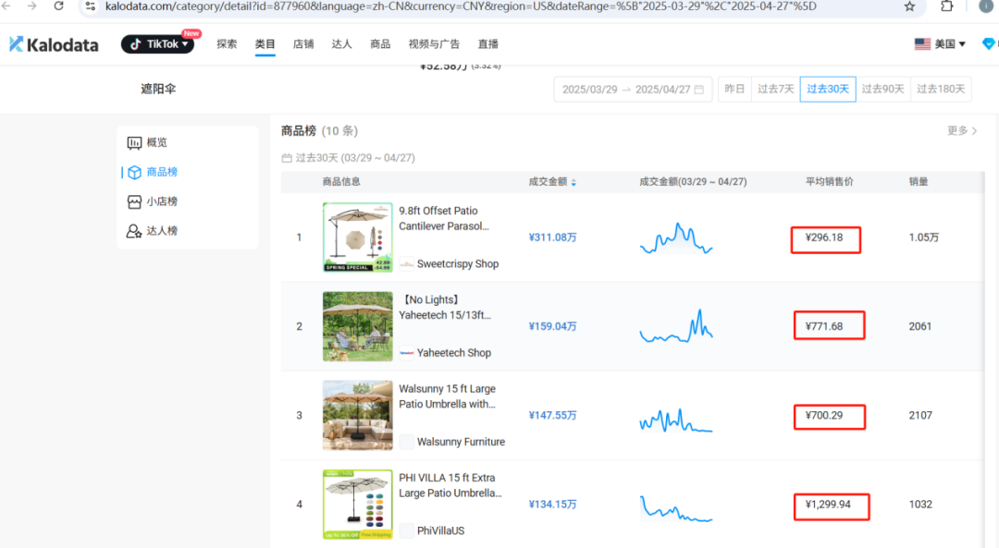
Task: Visit the PhiVillaUS shop link
Action: coord(440,530)
